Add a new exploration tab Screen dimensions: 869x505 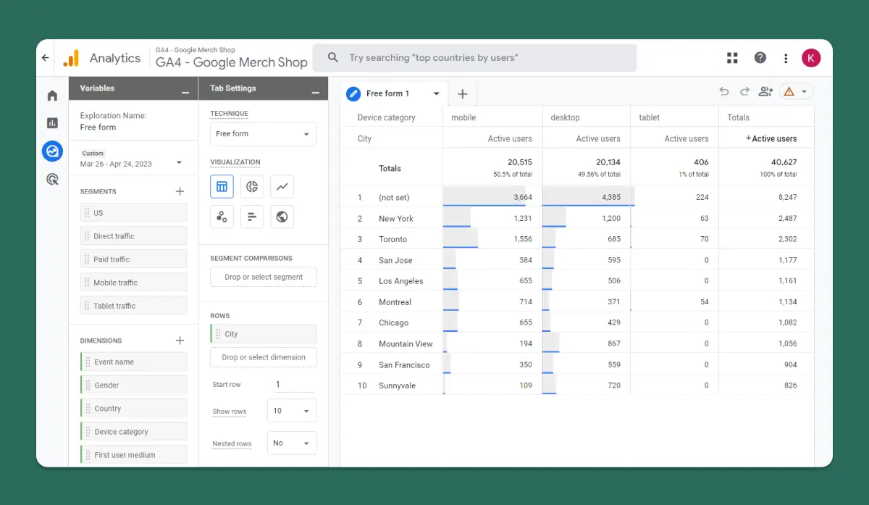tap(463, 94)
